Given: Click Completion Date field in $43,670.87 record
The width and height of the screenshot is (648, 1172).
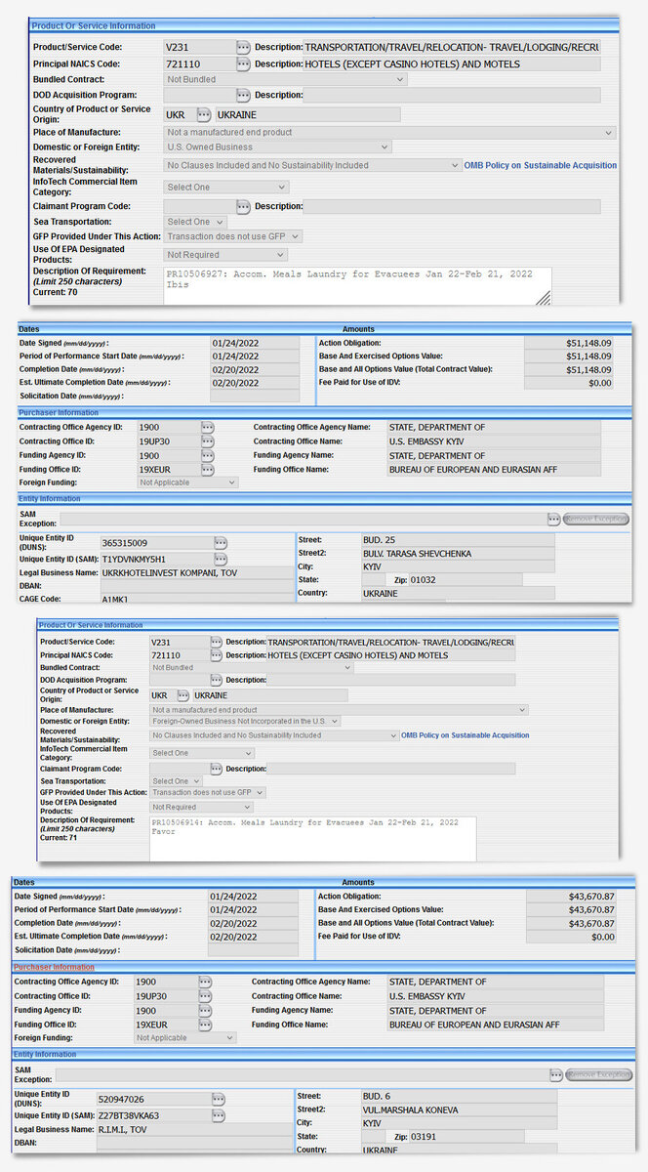Looking at the screenshot, I should point(254,923).
